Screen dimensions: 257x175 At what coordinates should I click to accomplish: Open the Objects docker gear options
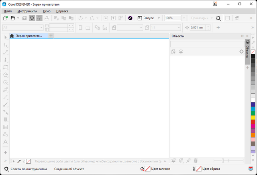[241, 51]
